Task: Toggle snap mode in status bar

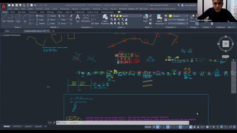Action: click(x=157, y=127)
